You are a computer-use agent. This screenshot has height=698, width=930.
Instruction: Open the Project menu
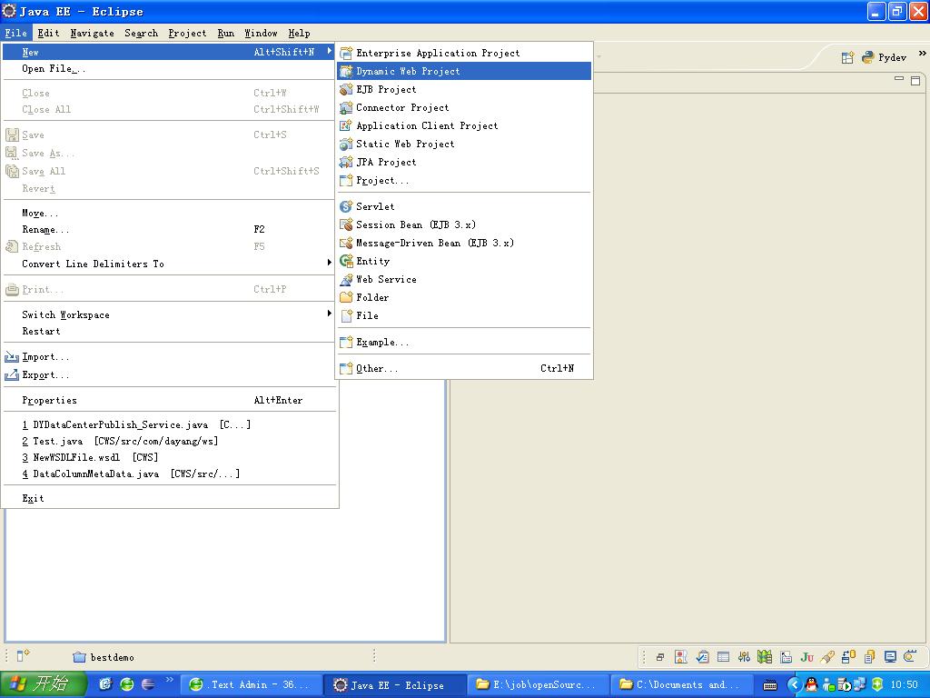(187, 34)
